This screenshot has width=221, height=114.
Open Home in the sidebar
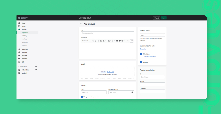coord(23,23)
